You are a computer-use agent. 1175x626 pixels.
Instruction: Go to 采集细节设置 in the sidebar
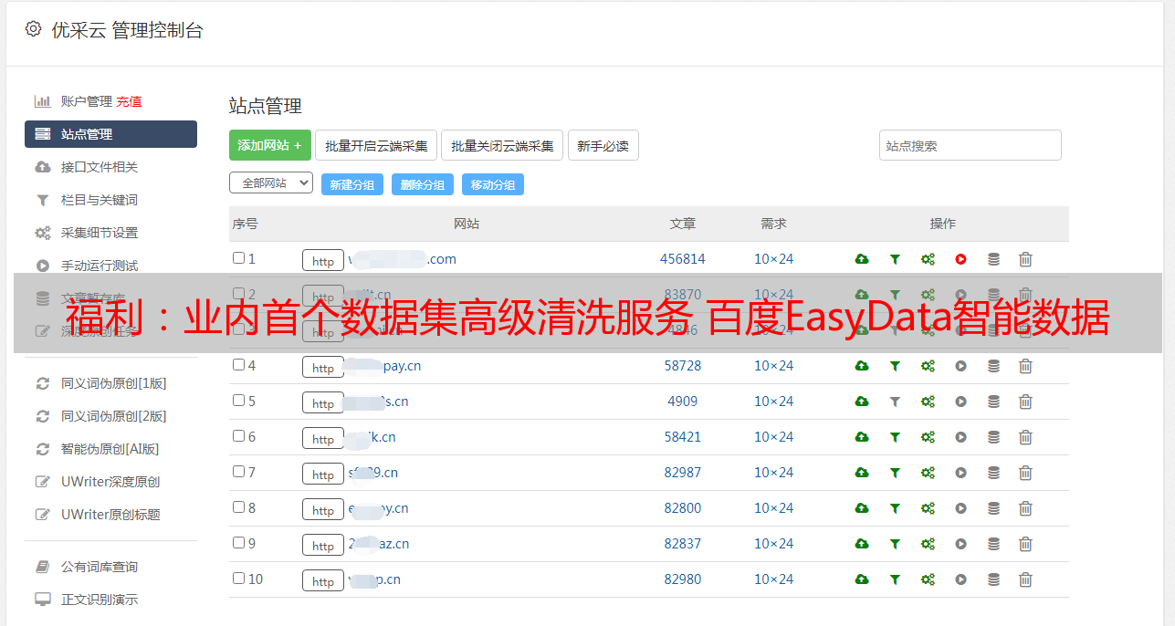pyautogui.click(x=99, y=233)
